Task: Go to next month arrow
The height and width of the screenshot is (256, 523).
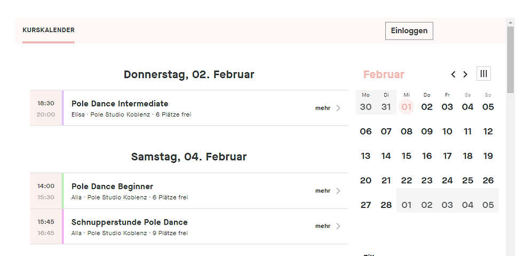Action: pyautogui.click(x=465, y=74)
